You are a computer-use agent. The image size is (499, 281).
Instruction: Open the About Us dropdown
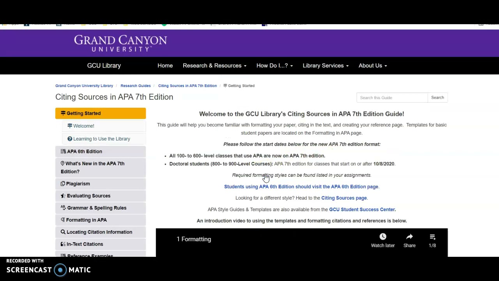tap(373, 66)
